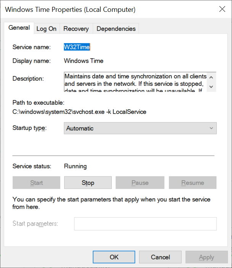Click the Apply button
Viewport: 232px width, 268px height.
[206, 257]
